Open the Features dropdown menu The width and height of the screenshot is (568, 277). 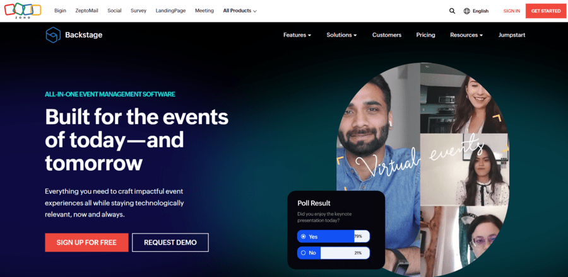297,35
